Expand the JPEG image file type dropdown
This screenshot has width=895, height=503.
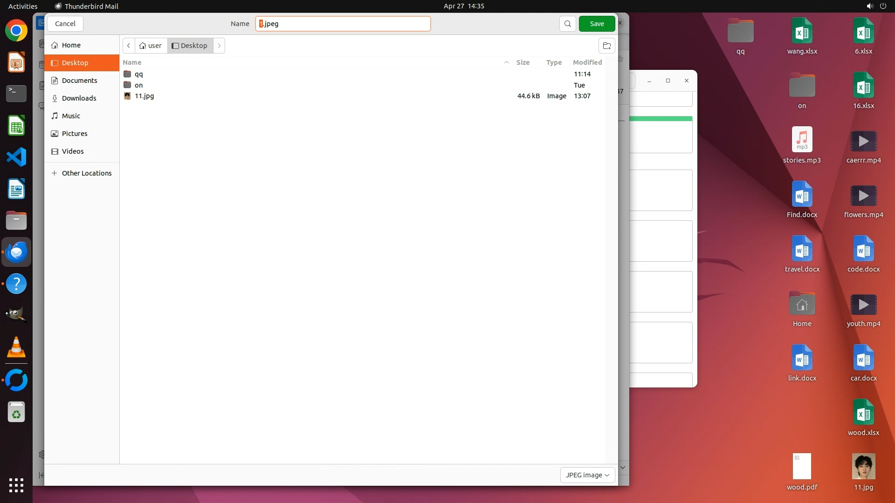point(587,475)
